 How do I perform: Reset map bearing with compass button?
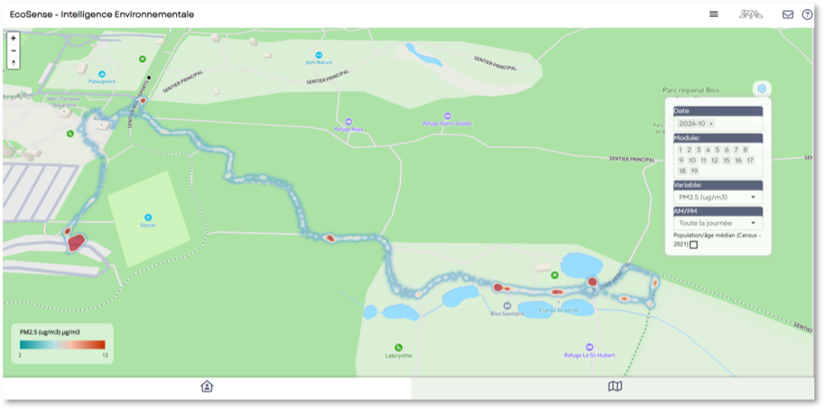(14, 63)
